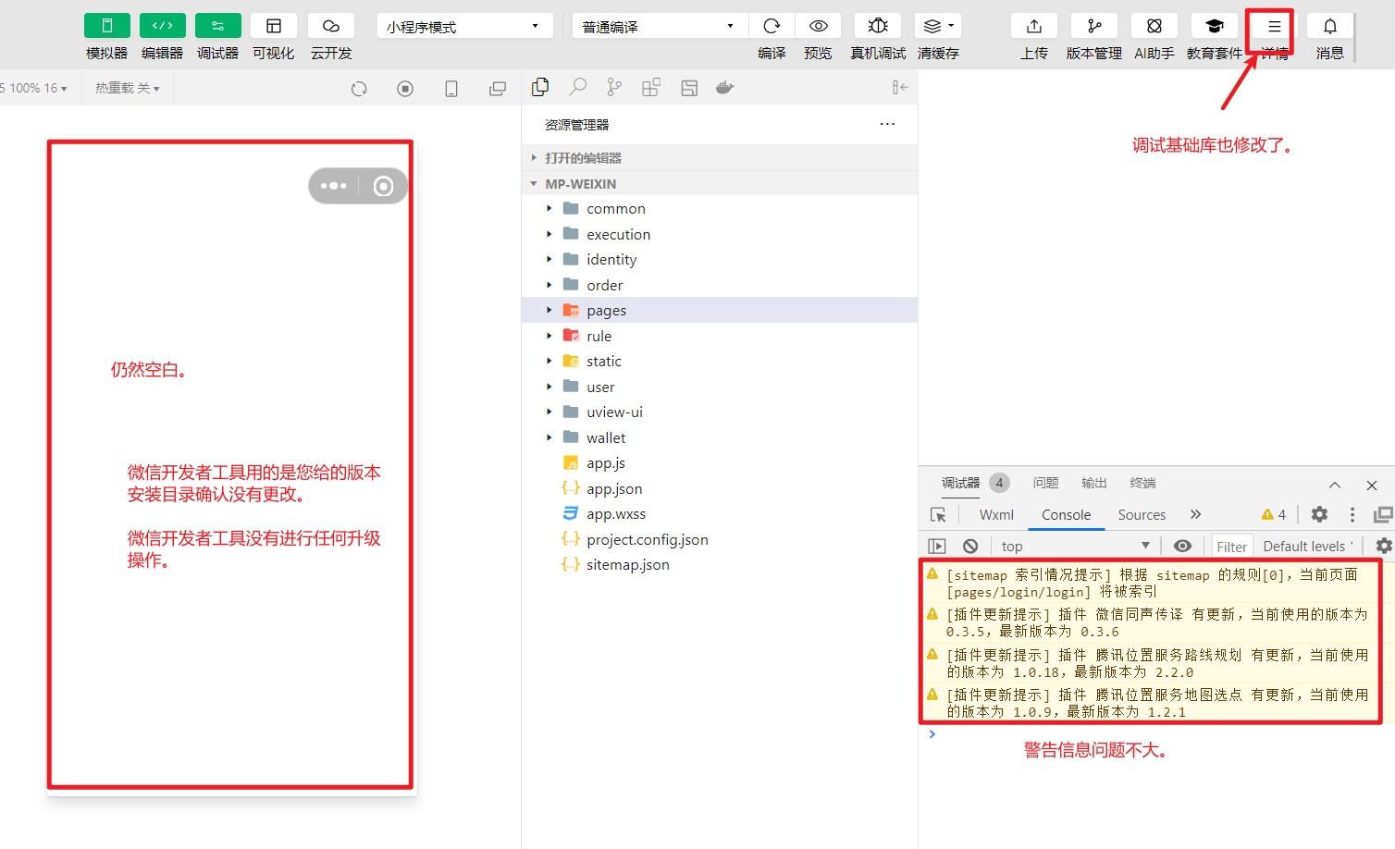
Task: Expand the identity folder
Action: point(720,260)
